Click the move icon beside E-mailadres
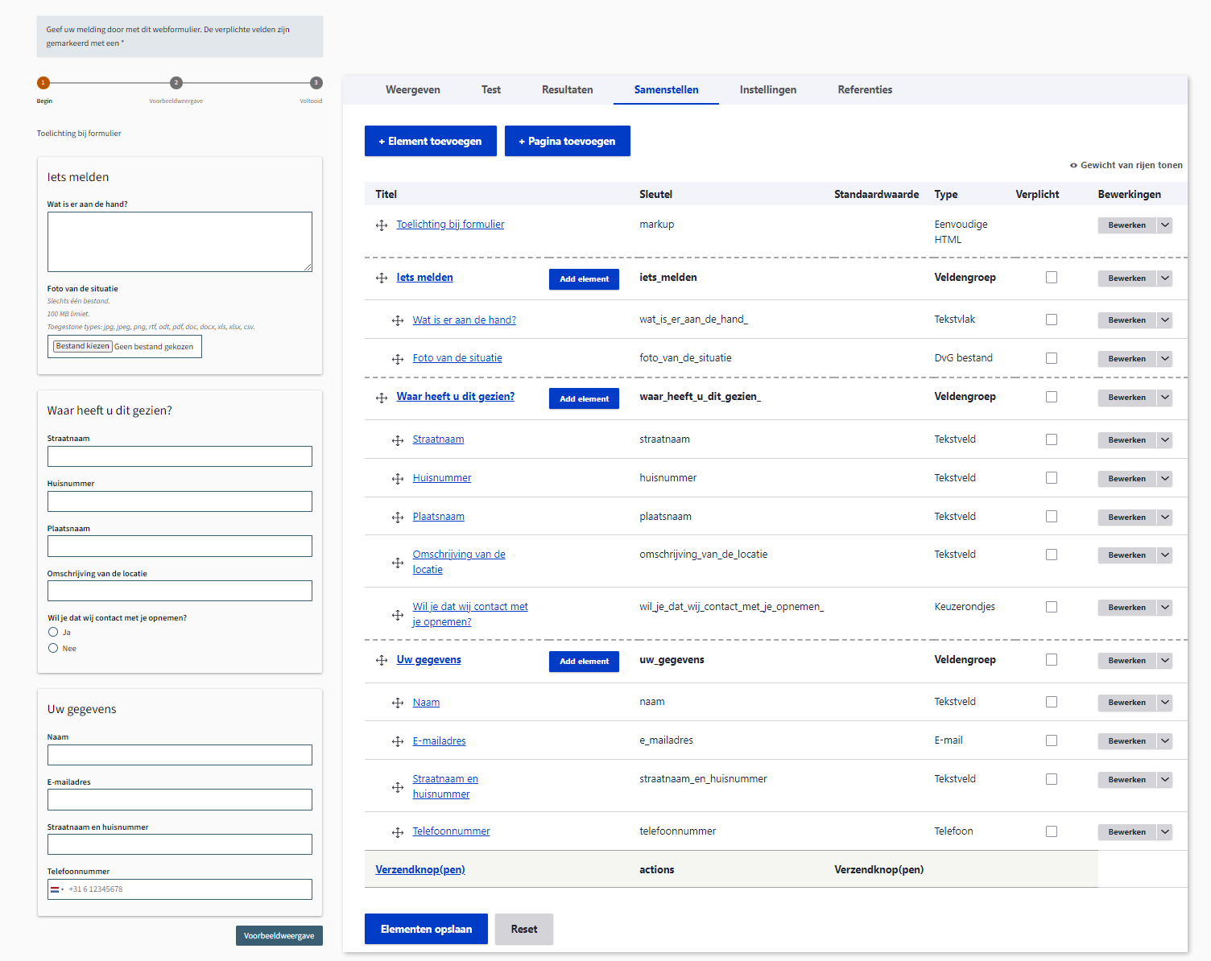1211x961 pixels. coord(398,741)
